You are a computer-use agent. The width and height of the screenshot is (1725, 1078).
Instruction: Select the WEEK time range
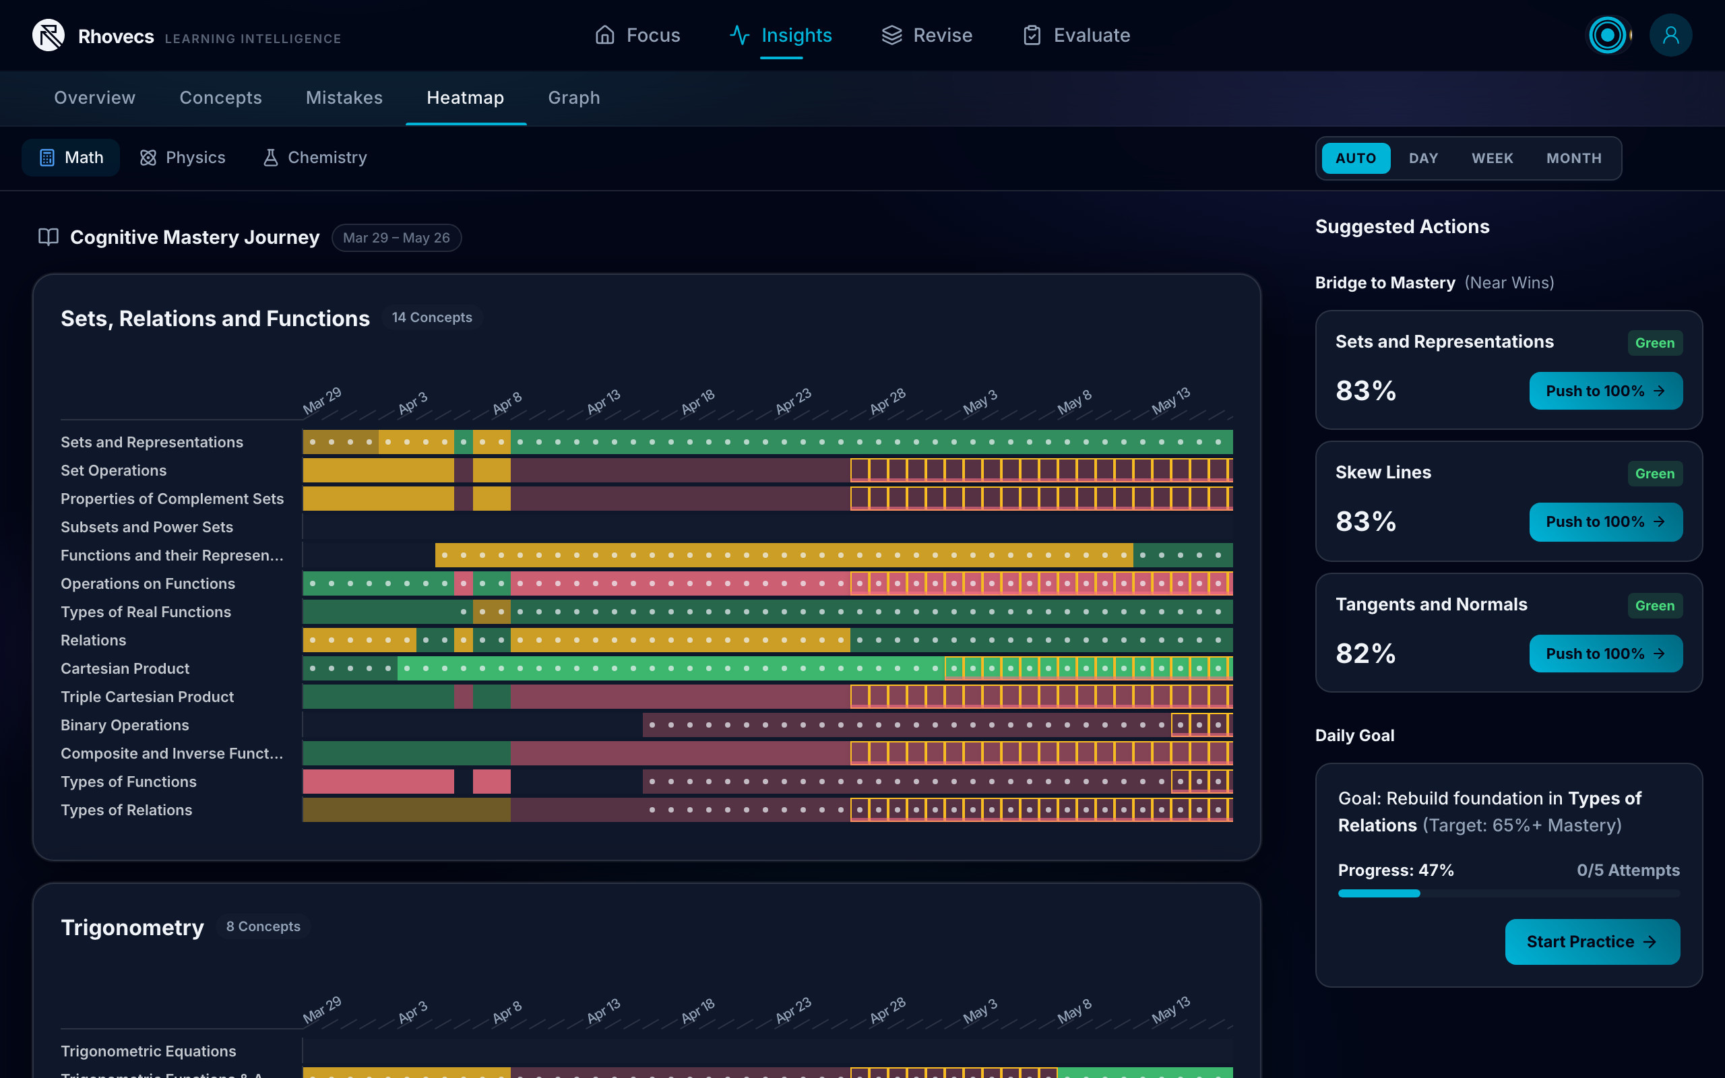point(1492,158)
